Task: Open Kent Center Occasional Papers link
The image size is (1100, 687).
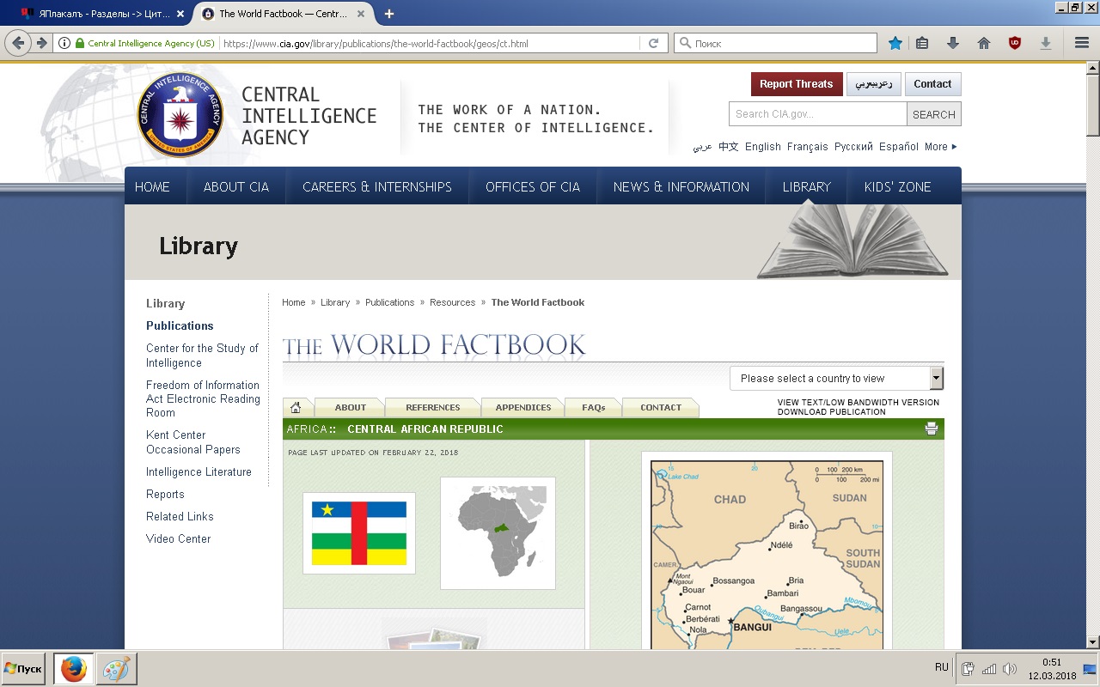Action: click(x=193, y=442)
